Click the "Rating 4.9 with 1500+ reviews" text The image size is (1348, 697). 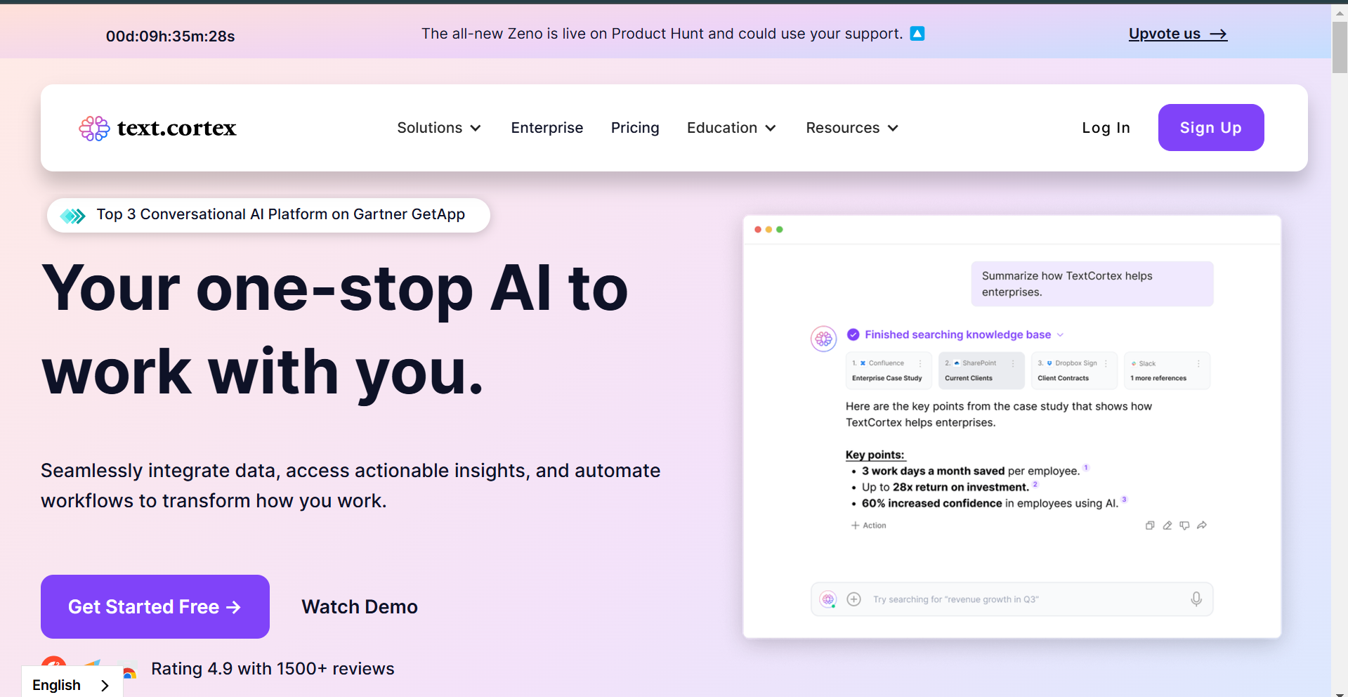(273, 669)
